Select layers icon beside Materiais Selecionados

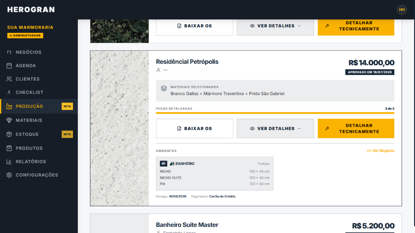[164, 88]
